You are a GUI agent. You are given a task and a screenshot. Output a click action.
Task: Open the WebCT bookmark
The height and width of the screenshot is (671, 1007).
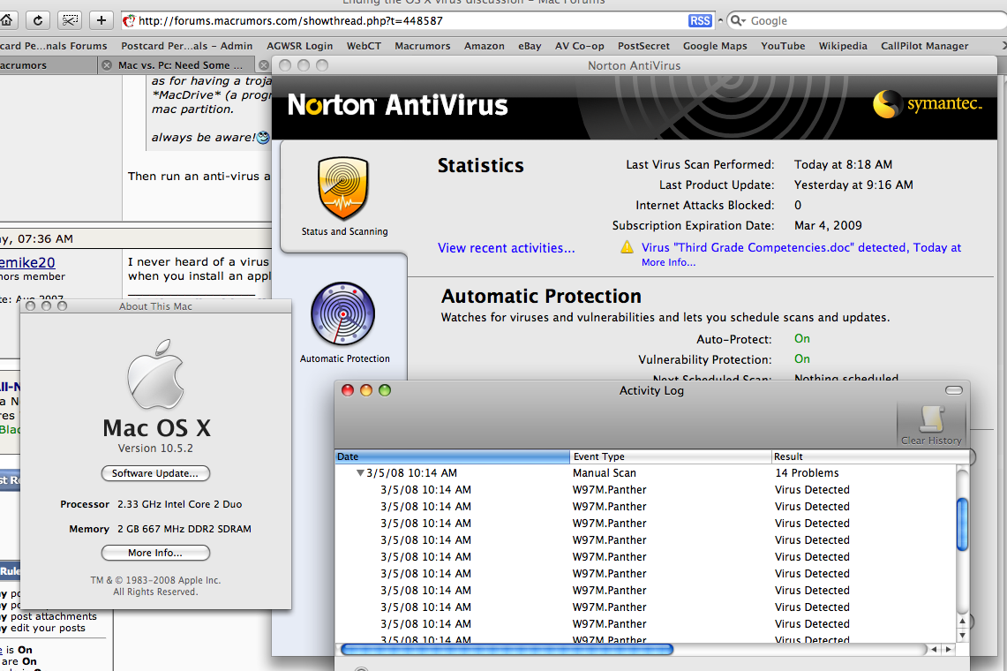(x=364, y=46)
